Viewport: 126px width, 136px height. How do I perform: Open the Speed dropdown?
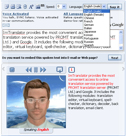[x=61, y=7]
